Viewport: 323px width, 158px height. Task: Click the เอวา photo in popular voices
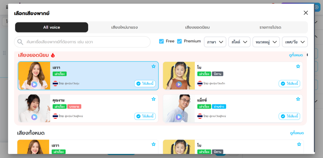(x=34, y=76)
